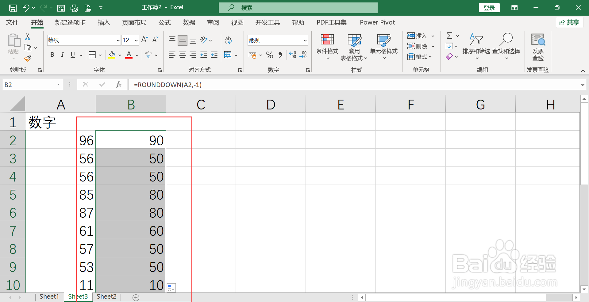Click the Orientation text angle icon

204,40
